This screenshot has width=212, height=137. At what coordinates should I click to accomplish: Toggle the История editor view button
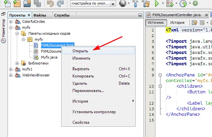pyautogui.click(x=177, y=23)
